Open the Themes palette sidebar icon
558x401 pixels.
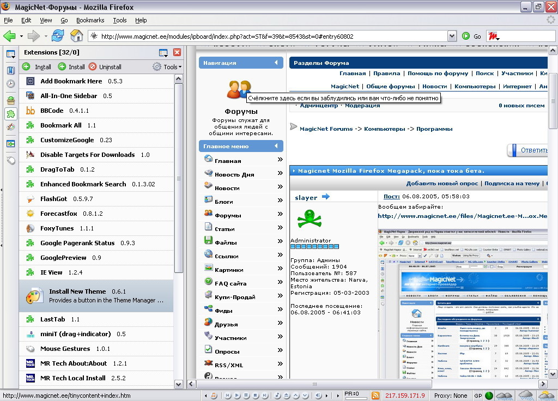[11, 126]
